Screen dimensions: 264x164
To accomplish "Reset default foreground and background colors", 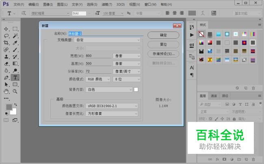I will [6, 114].
